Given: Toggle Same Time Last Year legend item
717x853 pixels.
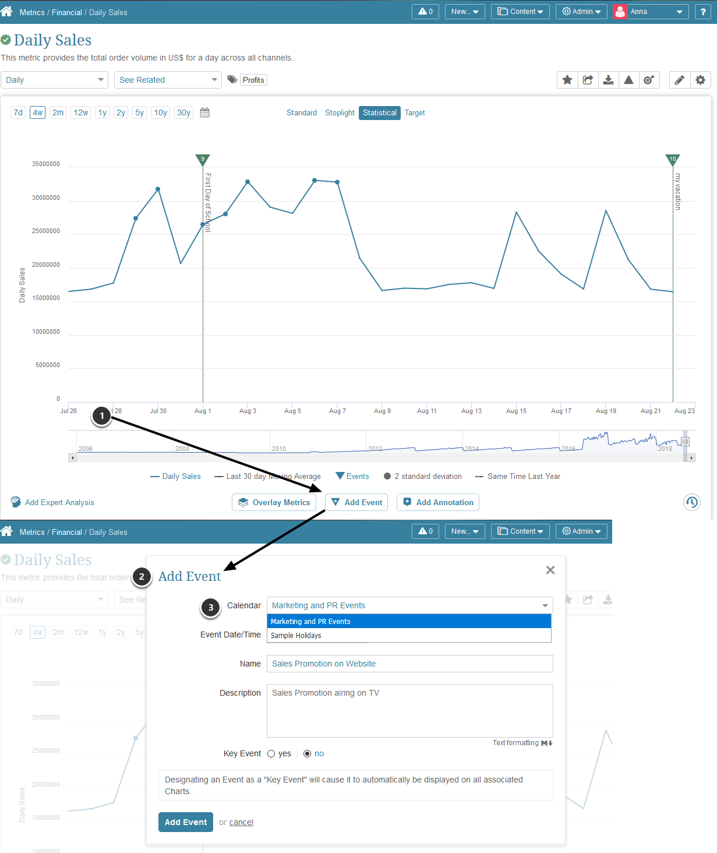Looking at the screenshot, I should point(518,476).
